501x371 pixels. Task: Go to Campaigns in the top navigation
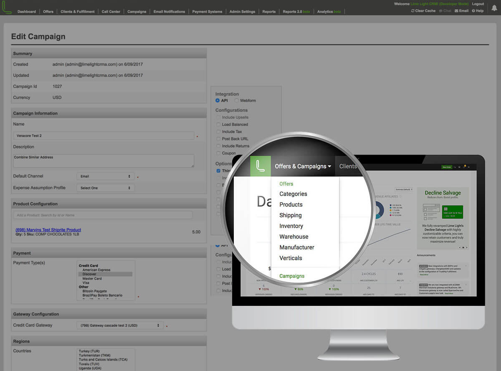click(x=137, y=12)
